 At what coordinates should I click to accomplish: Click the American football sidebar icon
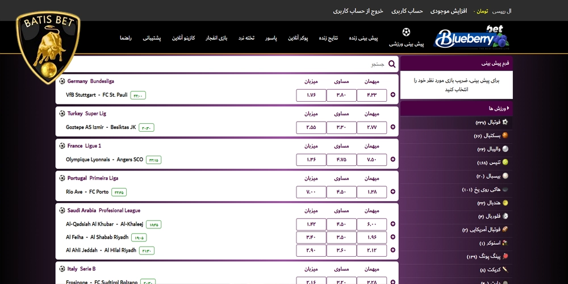click(x=505, y=229)
